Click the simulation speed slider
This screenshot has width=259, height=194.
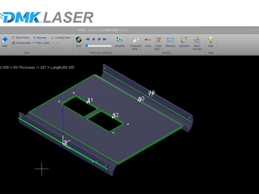[99, 46]
